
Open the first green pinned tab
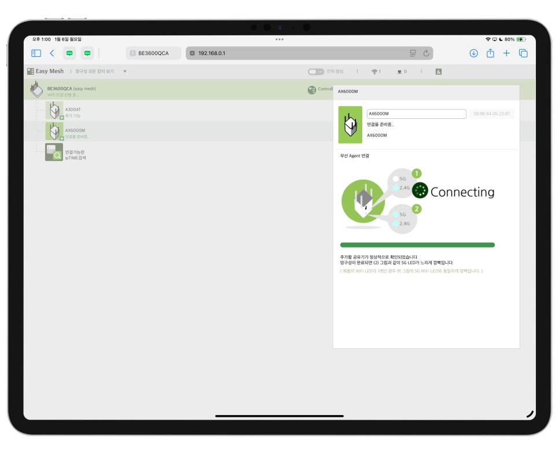pos(69,53)
